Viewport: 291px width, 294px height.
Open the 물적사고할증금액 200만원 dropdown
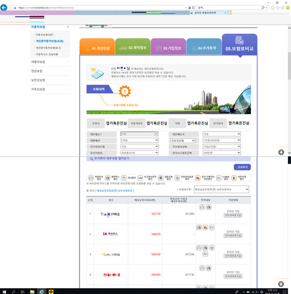[221, 153]
